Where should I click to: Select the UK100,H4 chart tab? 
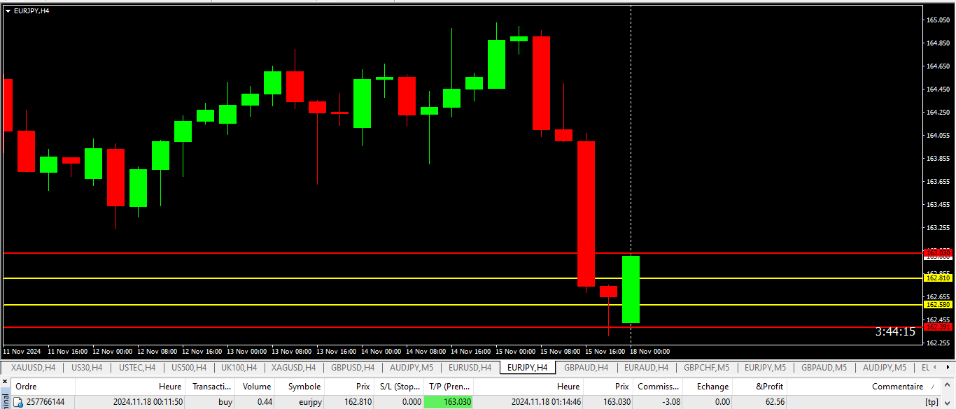tap(239, 368)
